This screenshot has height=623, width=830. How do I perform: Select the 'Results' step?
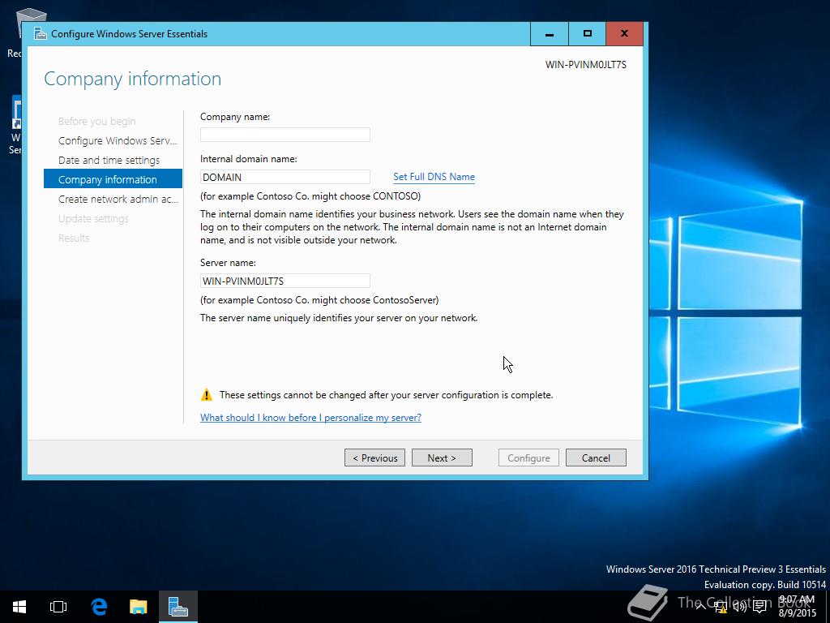point(74,238)
